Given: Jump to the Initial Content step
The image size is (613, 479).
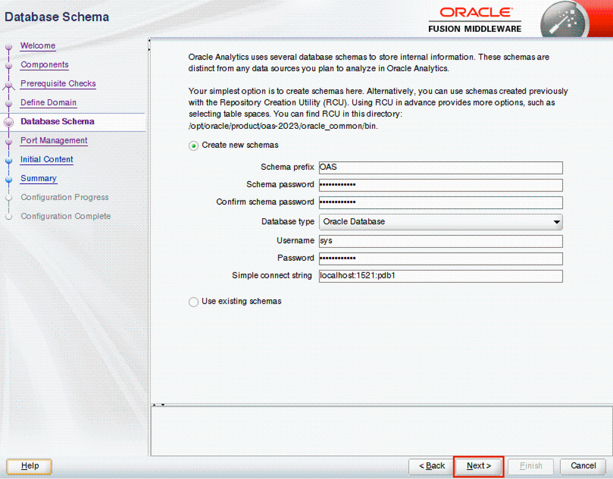Looking at the screenshot, I should [x=47, y=159].
